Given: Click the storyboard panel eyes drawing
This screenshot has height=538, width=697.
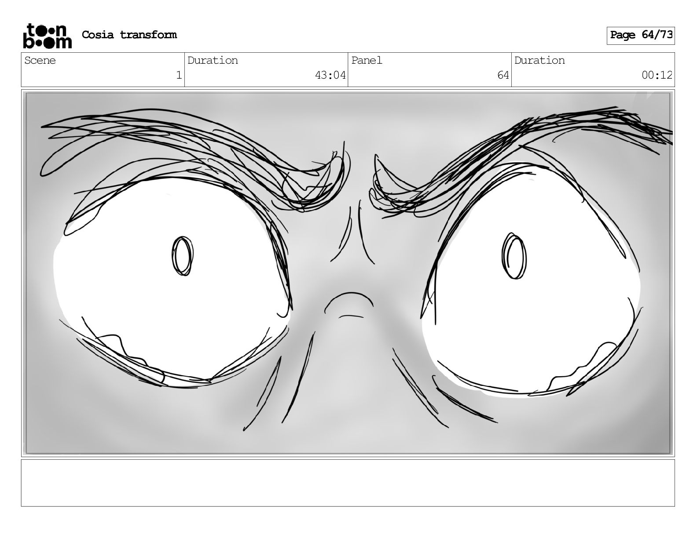Looking at the screenshot, I should pos(348,273).
